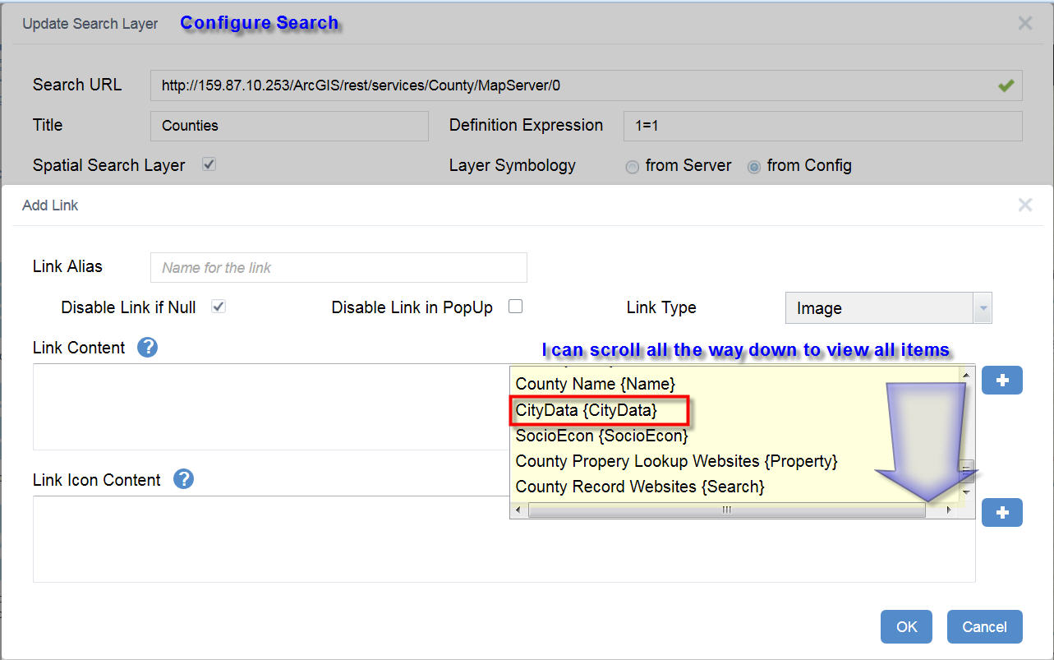The image size is (1054, 660).
Task: Enable Disable Link in PopUp checkbox
Action: pos(515,307)
